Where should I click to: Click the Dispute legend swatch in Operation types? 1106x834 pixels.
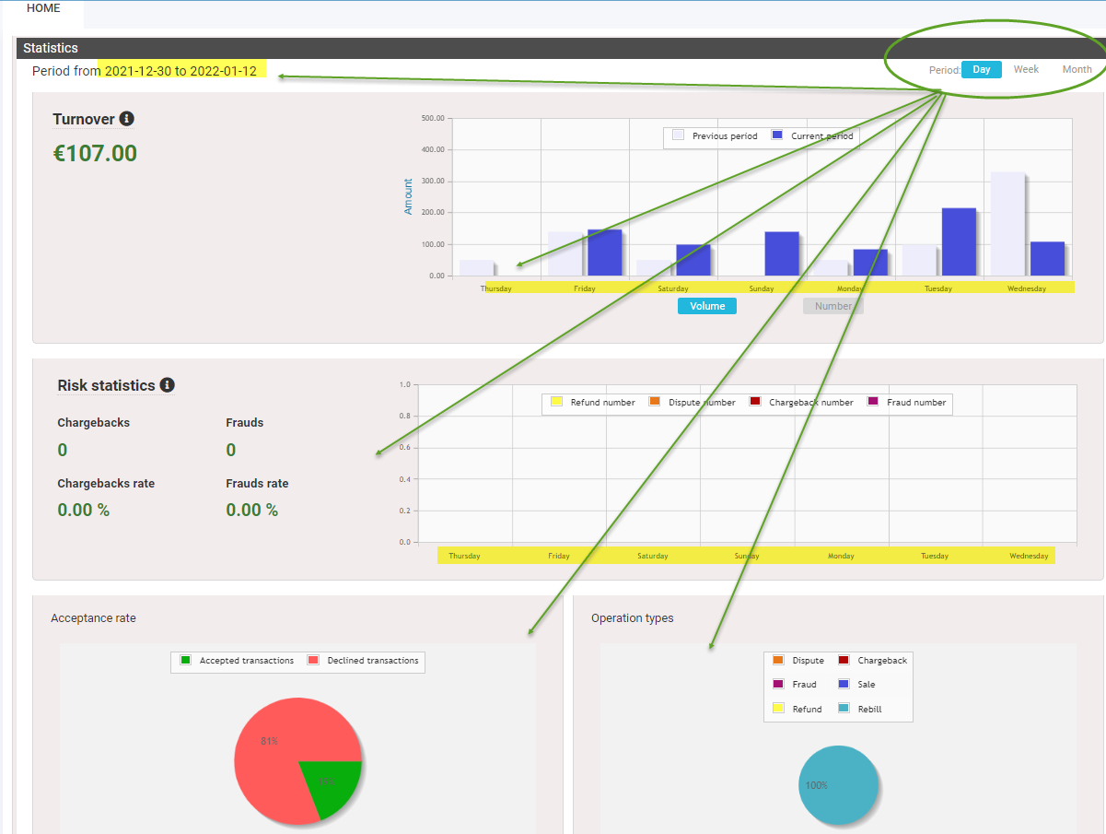coord(778,660)
